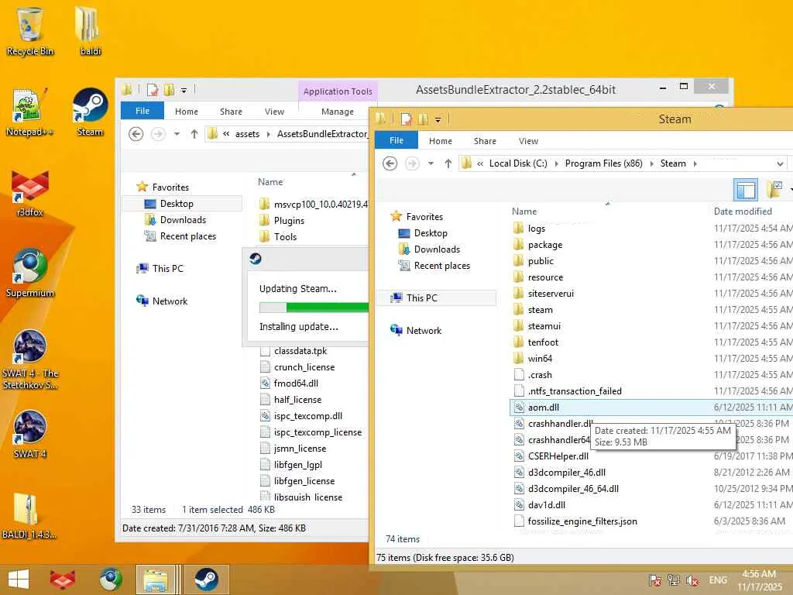Select ispc_texcomp.dll in the file list

coord(308,416)
